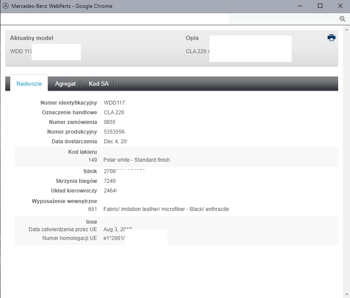
Task: Click the 'Opis' heading
Action: [x=192, y=38]
